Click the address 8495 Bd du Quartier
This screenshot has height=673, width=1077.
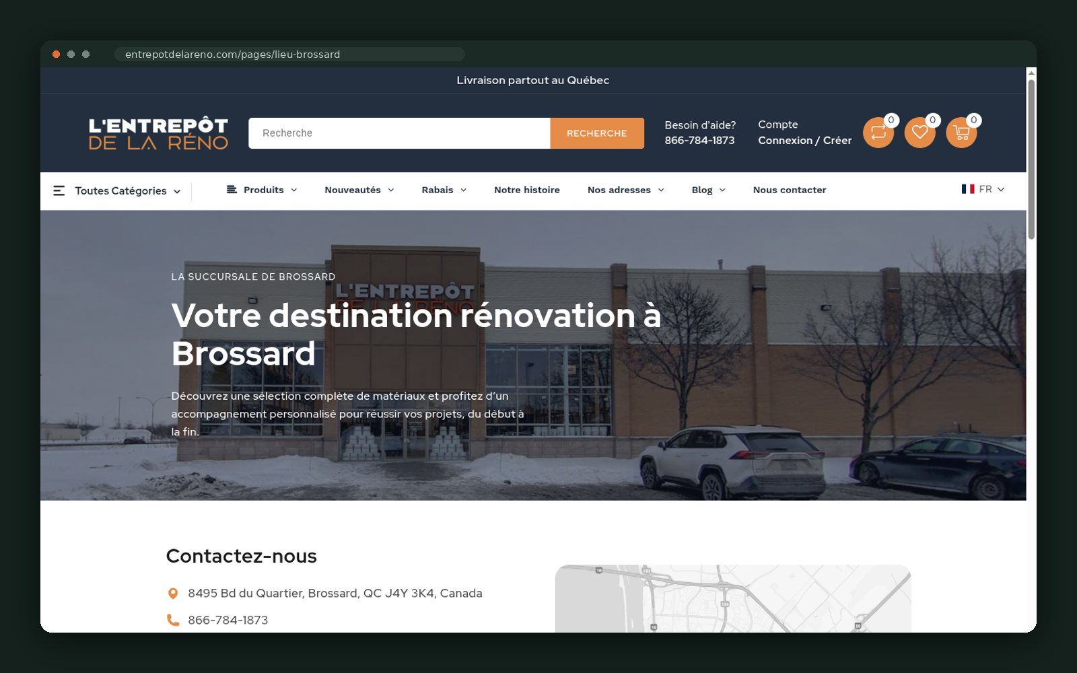click(335, 594)
